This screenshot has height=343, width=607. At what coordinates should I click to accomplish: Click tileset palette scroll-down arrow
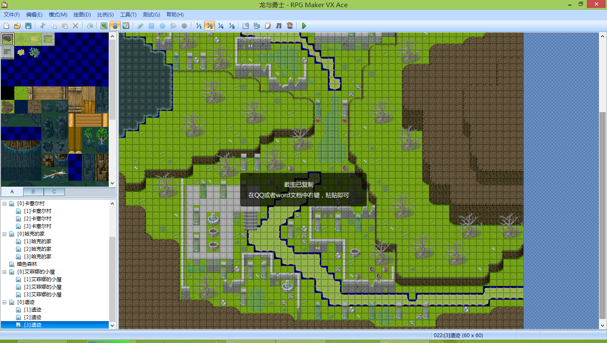click(113, 183)
